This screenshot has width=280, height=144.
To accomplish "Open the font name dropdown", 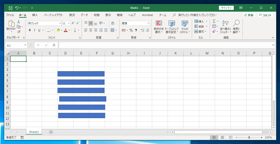I will (60, 23).
